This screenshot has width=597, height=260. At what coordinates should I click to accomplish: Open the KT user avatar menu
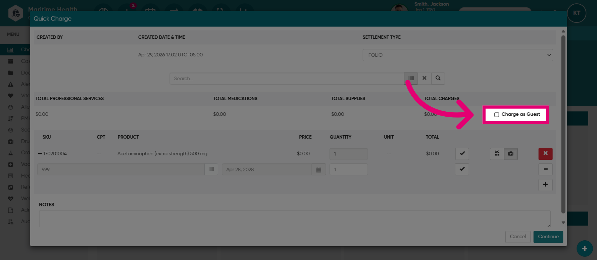[577, 13]
